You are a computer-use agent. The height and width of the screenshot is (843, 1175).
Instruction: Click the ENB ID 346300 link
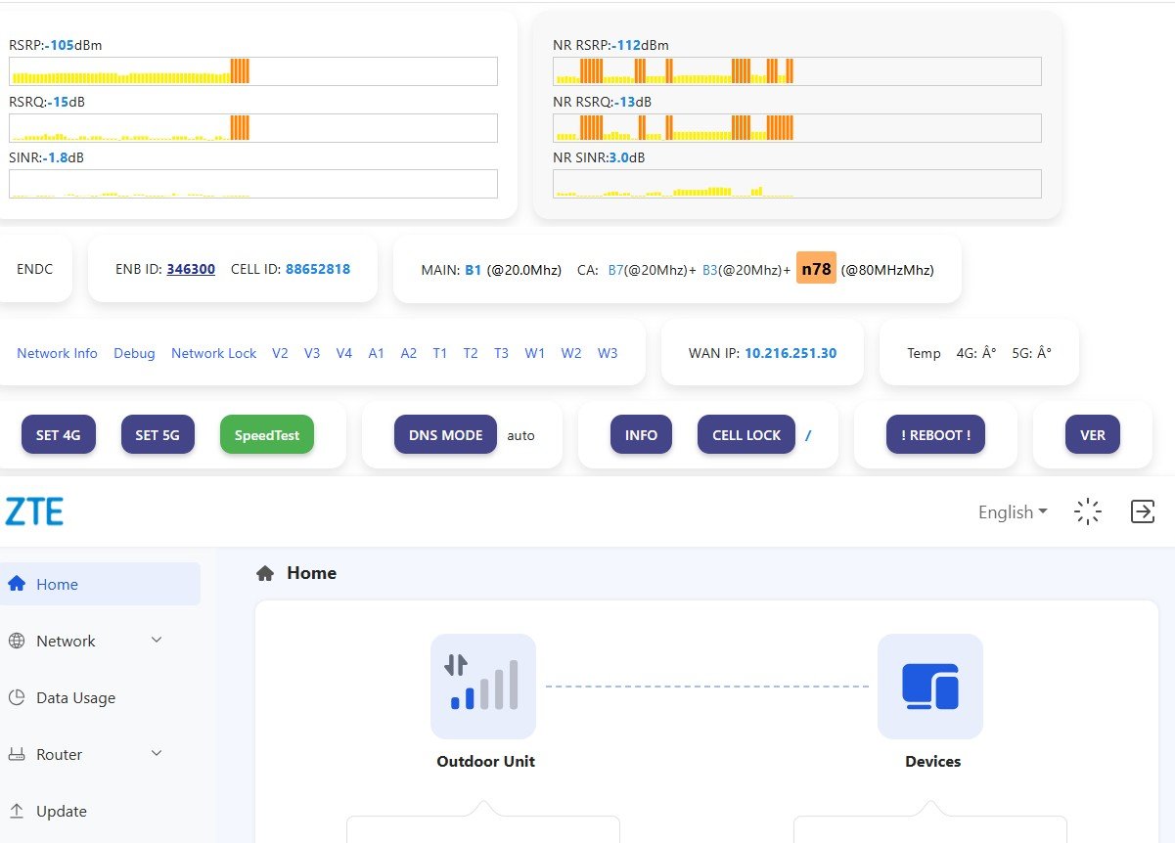coord(191,269)
